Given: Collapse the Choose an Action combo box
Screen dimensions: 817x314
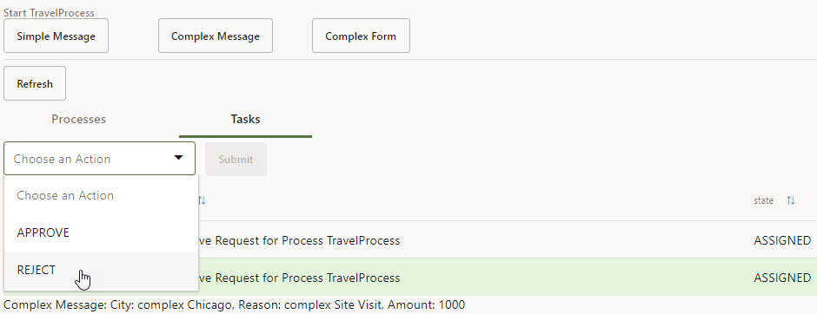Looking at the screenshot, I should click(x=100, y=159).
